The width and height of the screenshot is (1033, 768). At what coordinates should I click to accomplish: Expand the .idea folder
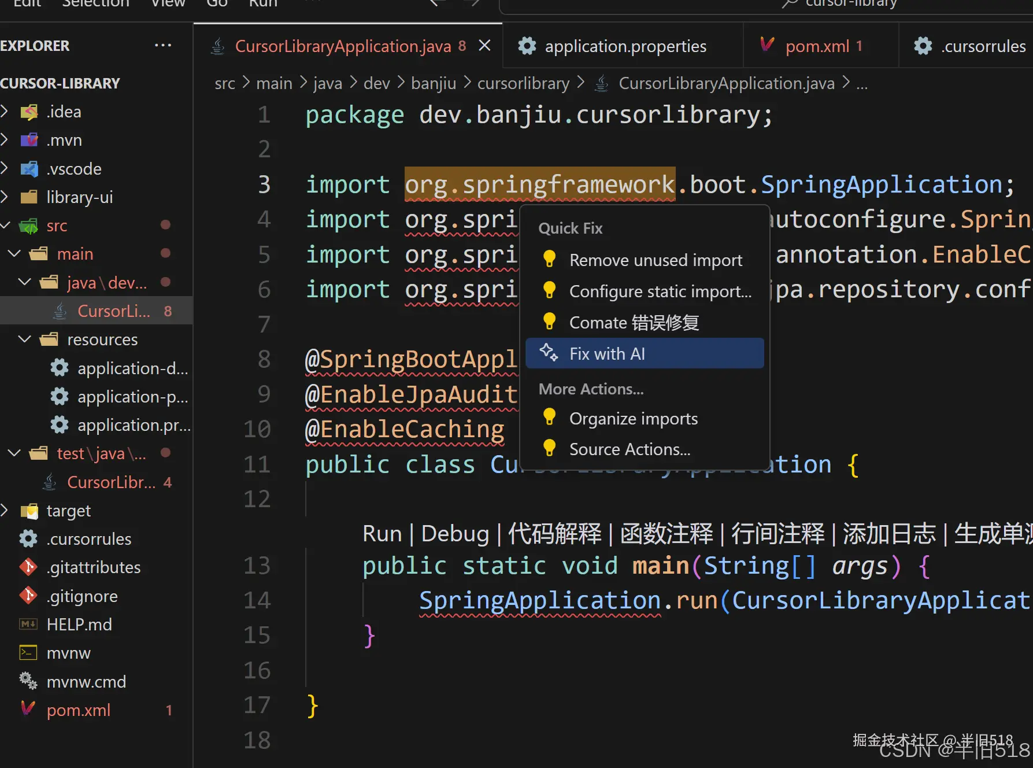coord(5,111)
